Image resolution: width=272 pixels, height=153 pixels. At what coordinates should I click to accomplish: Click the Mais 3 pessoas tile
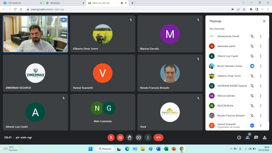pyautogui.click(x=103, y=112)
